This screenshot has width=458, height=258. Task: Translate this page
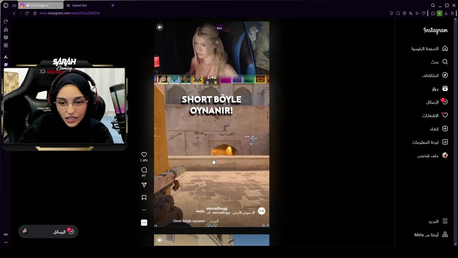(411, 13)
